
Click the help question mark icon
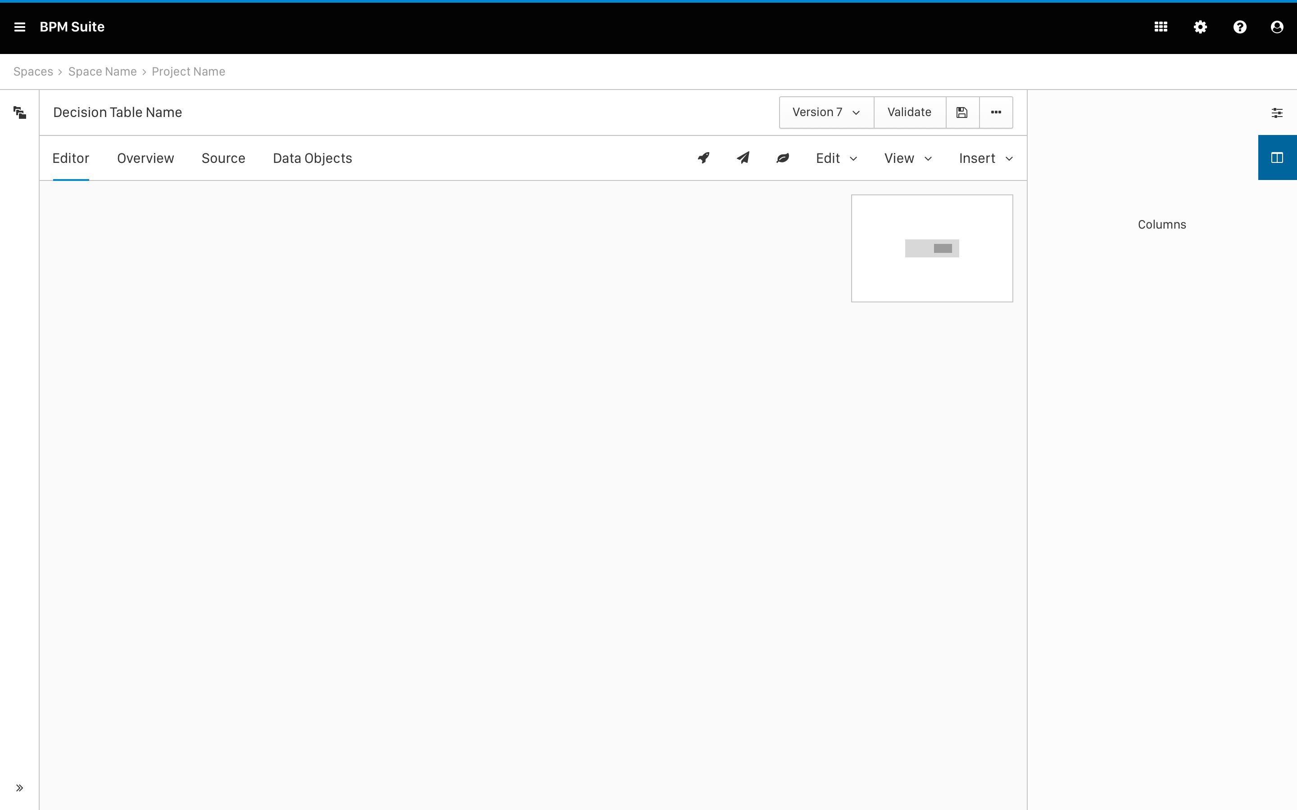click(1240, 27)
